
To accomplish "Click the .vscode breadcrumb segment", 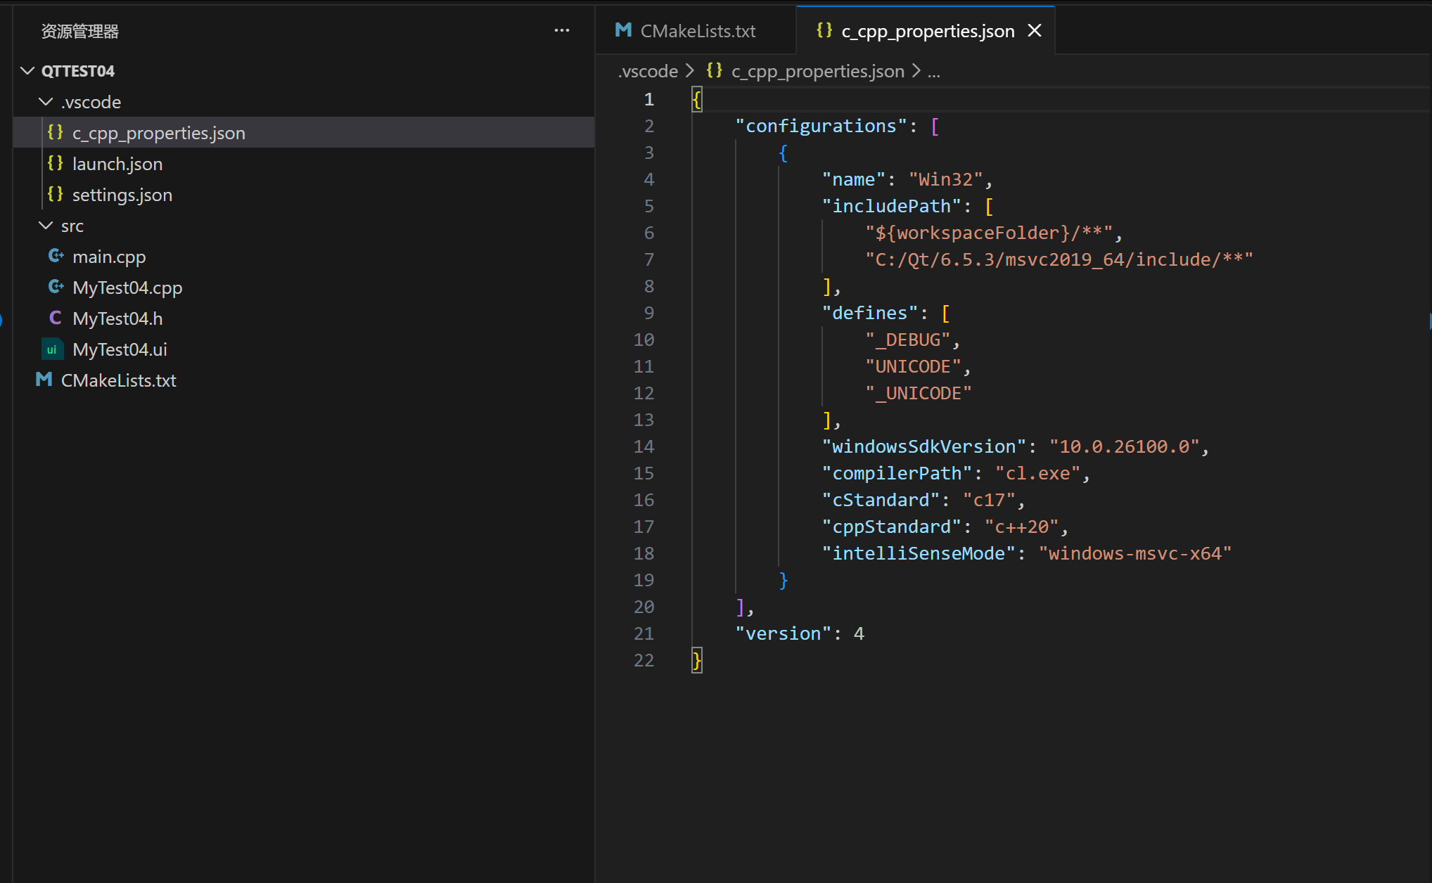I will tap(648, 71).
